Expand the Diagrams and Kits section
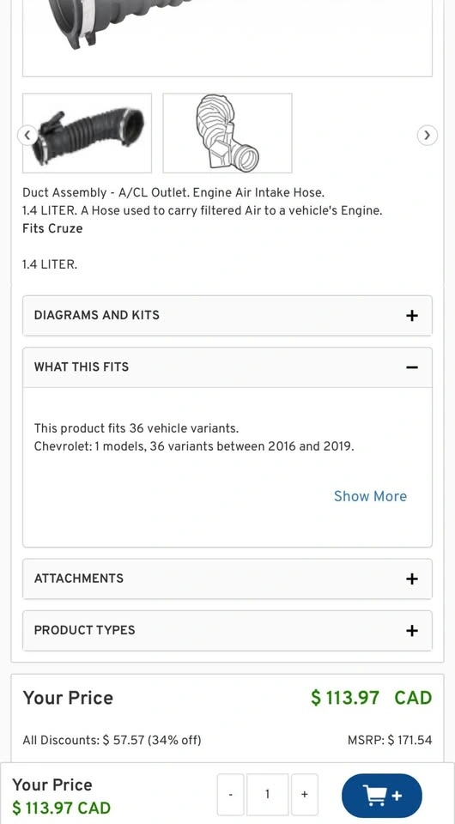Viewport: 455px width, 824px height. 227,315
